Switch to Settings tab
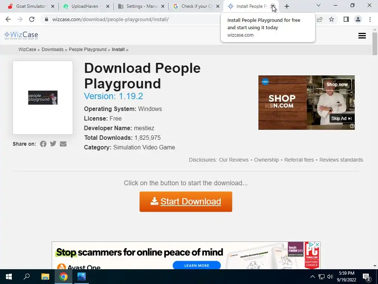Image resolution: width=378 pixels, height=284 pixels. tap(141, 6)
